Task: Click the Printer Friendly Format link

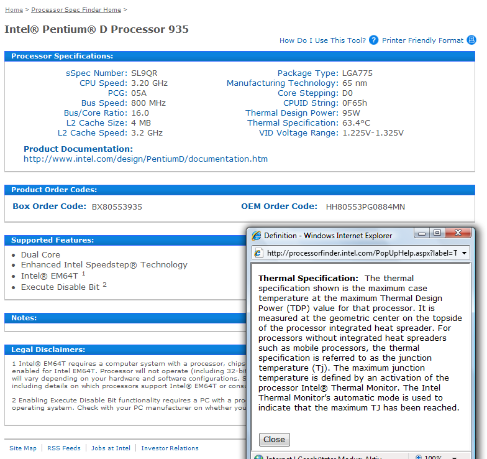Action: coord(422,40)
